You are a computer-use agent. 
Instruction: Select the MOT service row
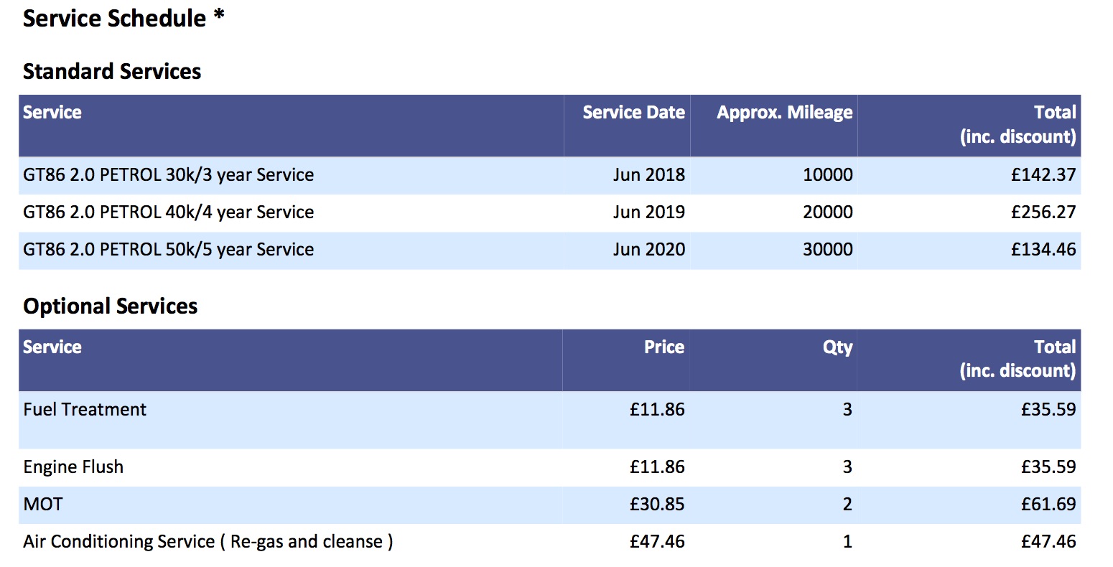click(x=549, y=505)
